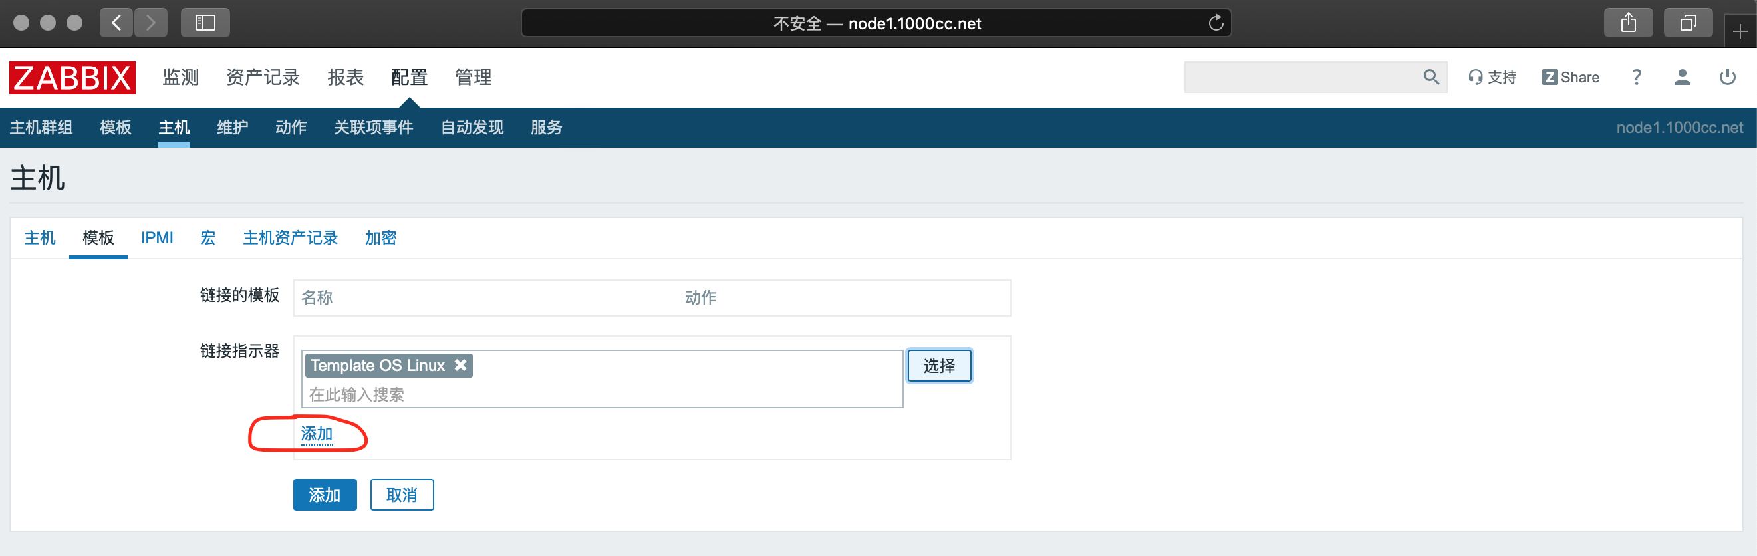Open the 模板 submenu in navigation bar

click(115, 128)
